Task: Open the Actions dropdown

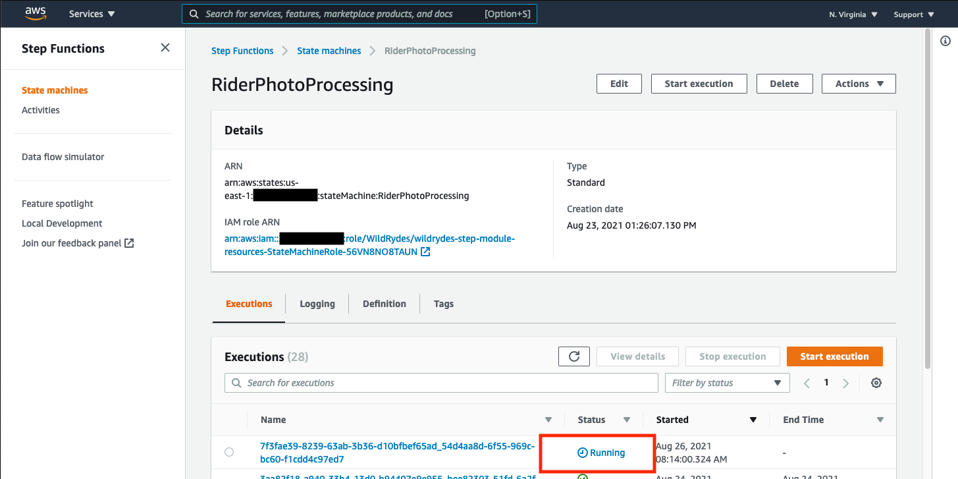Action: pyautogui.click(x=859, y=84)
